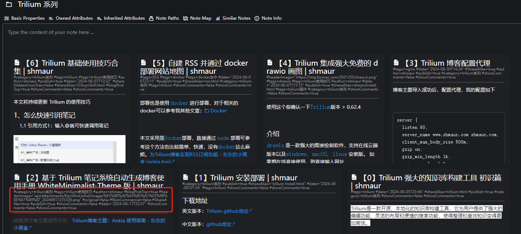Click the Note Map icon
This screenshot has height=234, width=521.
[x=186, y=18]
